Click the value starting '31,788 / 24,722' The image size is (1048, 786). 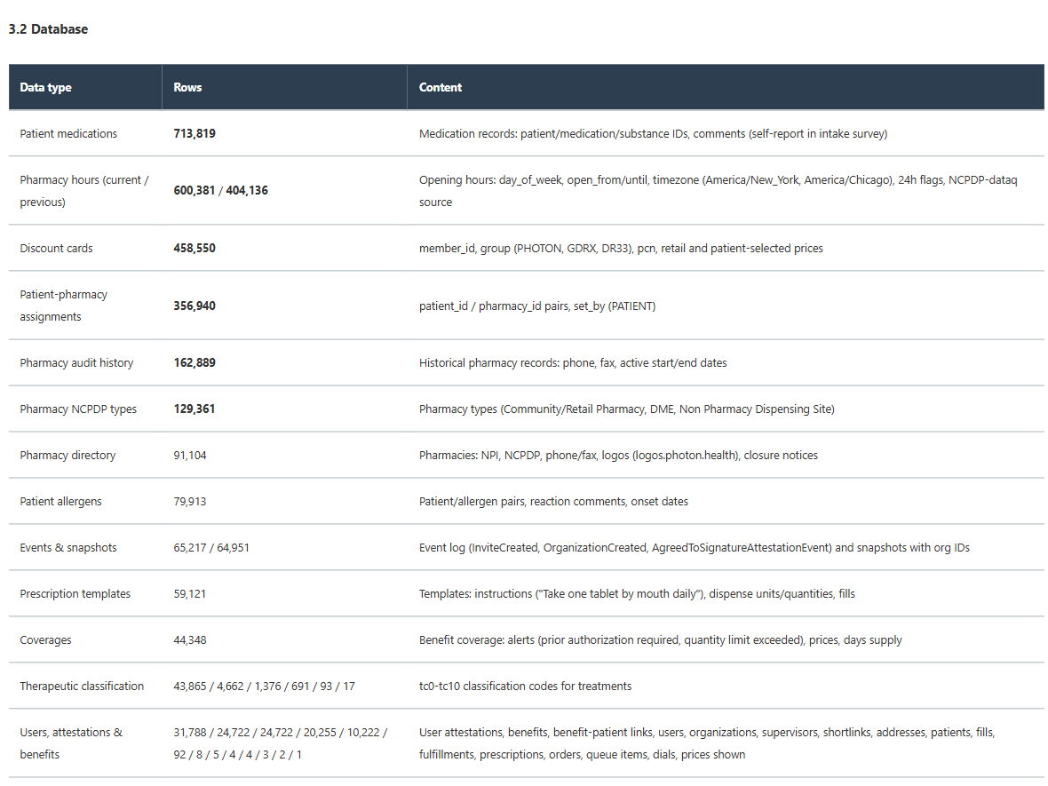[x=280, y=743]
